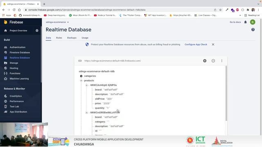Open Firestore Database in sidebar
Image resolution: width=262 pixels, height=147 pixels.
(20, 53)
